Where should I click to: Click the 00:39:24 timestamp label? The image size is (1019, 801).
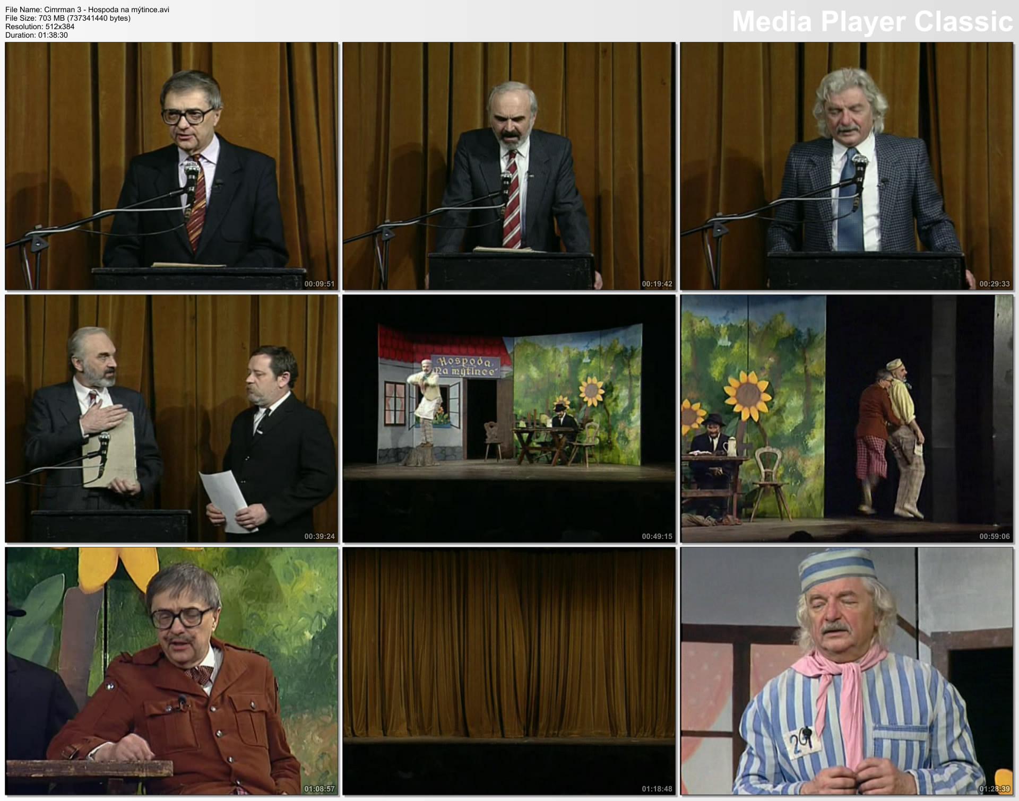click(x=319, y=536)
